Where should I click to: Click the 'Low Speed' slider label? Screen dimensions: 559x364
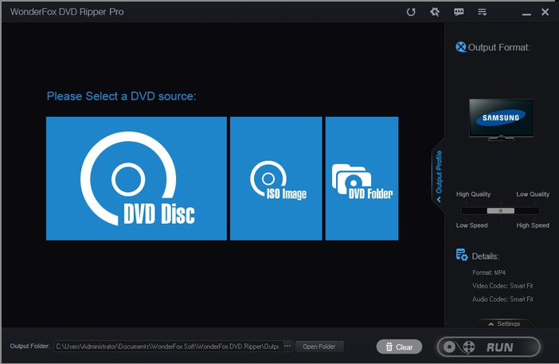[471, 225]
